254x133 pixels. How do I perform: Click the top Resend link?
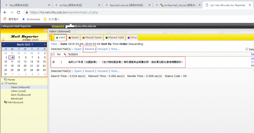click(89, 49)
